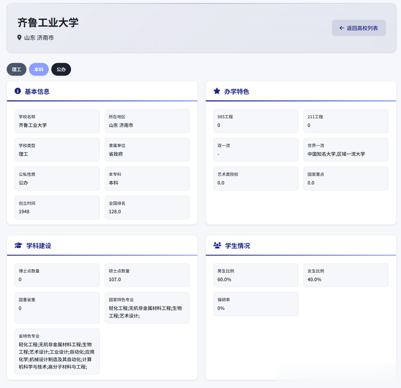Click the 中国知名大学,区域一流大学 value

pyautogui.click(x=336, y=154)
